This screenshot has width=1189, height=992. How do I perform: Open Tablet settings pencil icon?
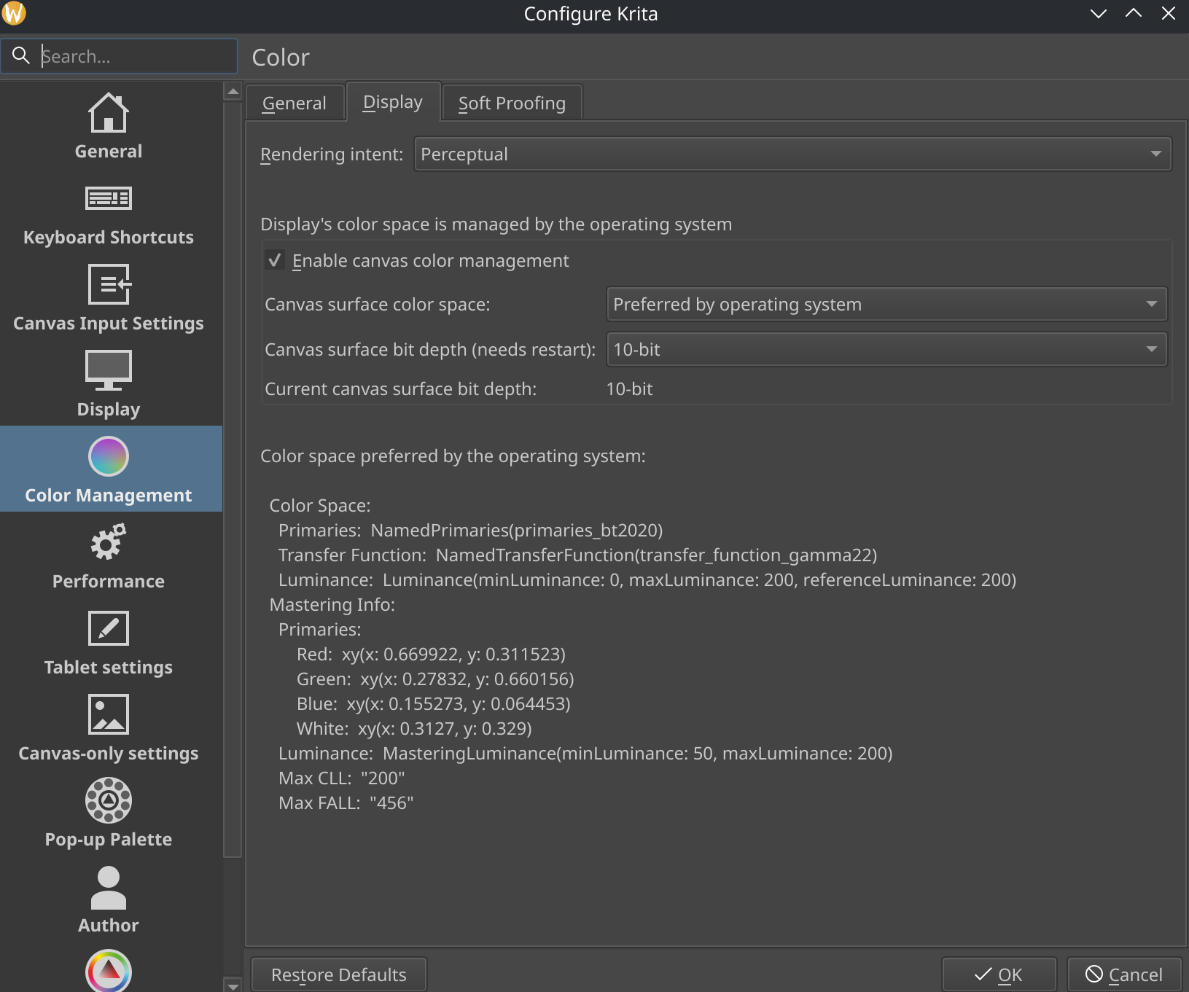pos(109,628)
